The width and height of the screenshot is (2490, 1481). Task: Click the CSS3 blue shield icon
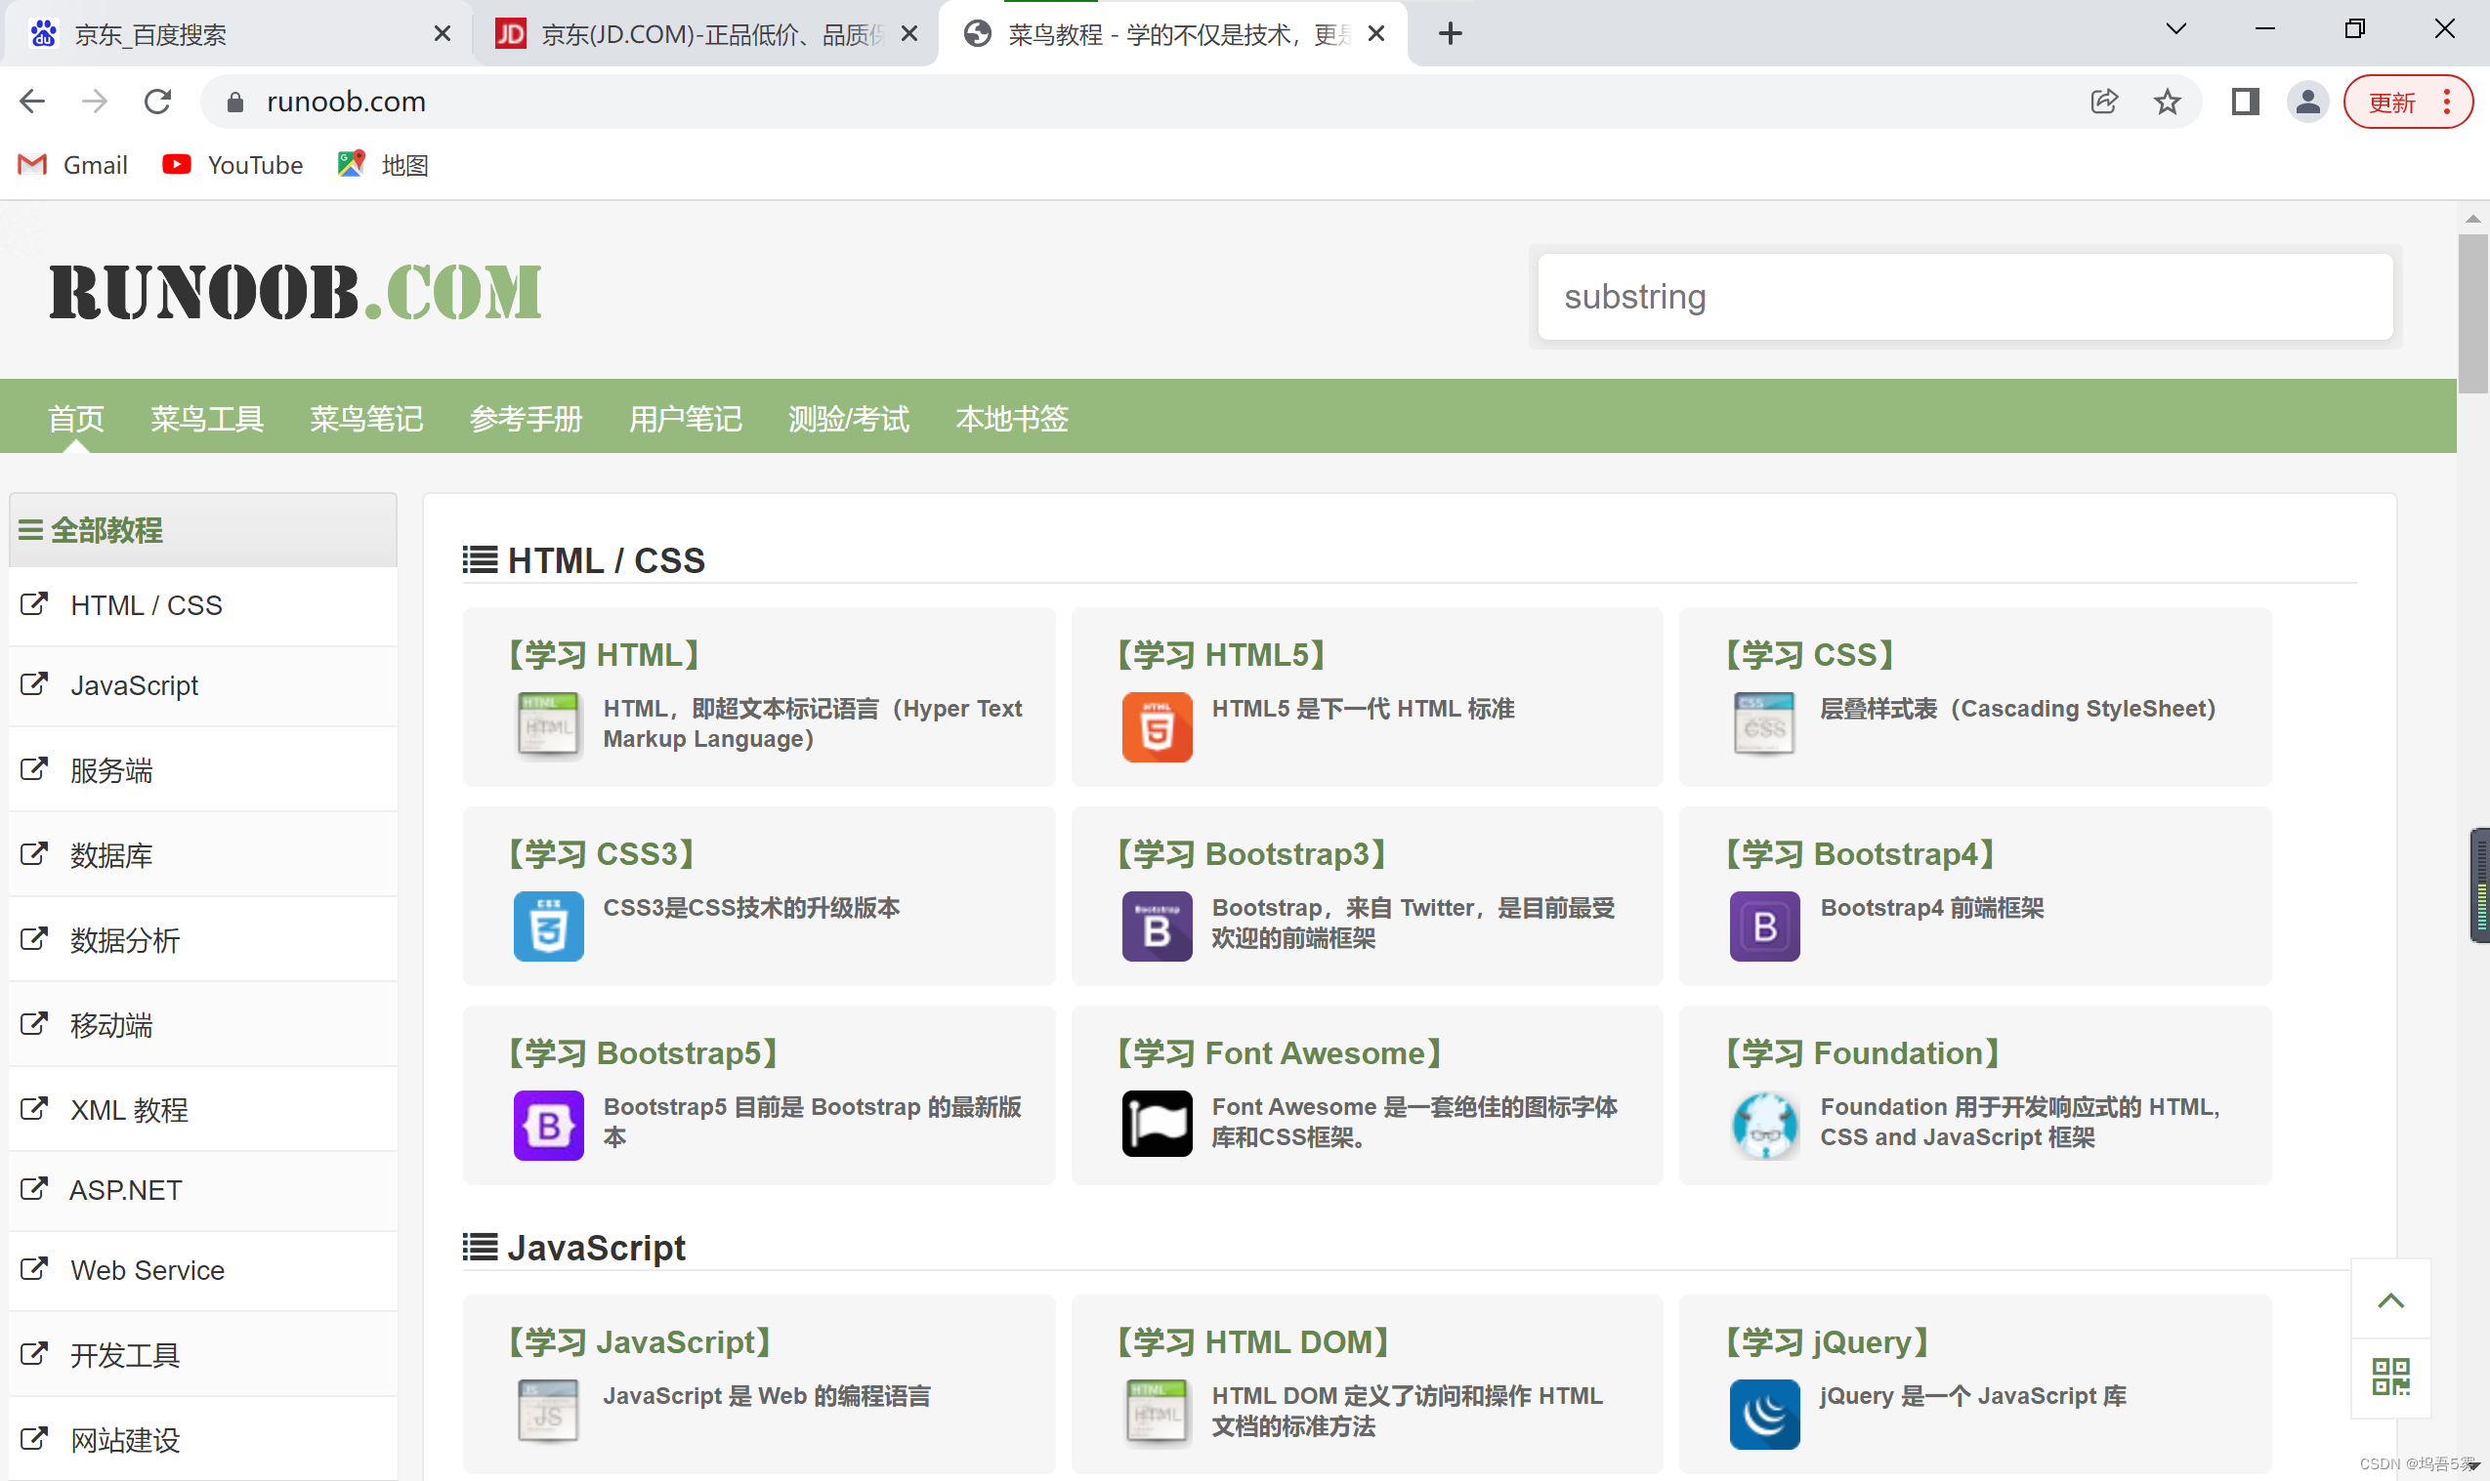click(548, 926)
